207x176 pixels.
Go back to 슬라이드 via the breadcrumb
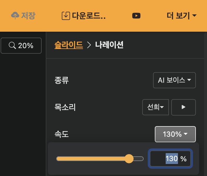pyautogui.click(x=69, y=45)
